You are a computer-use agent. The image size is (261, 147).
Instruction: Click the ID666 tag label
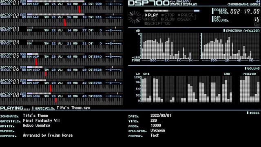pyautogui.click(x=253, y=113)
